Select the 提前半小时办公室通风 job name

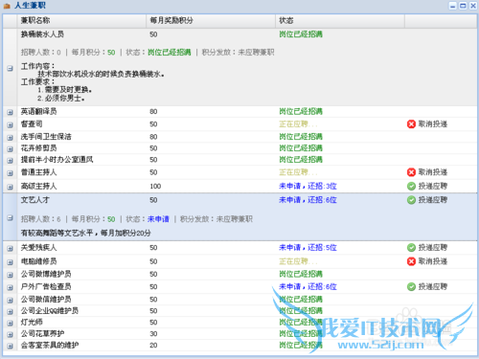point(57,160)
